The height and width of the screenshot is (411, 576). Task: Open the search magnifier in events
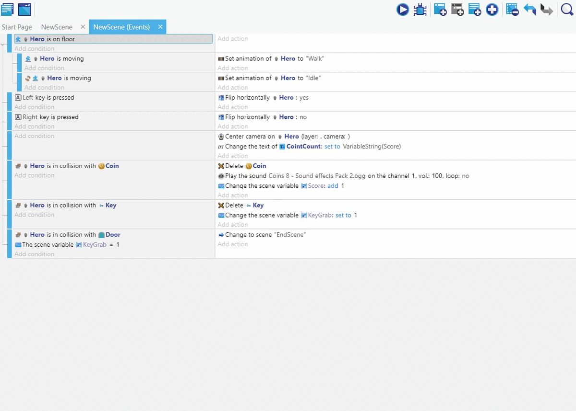[567, 9]
